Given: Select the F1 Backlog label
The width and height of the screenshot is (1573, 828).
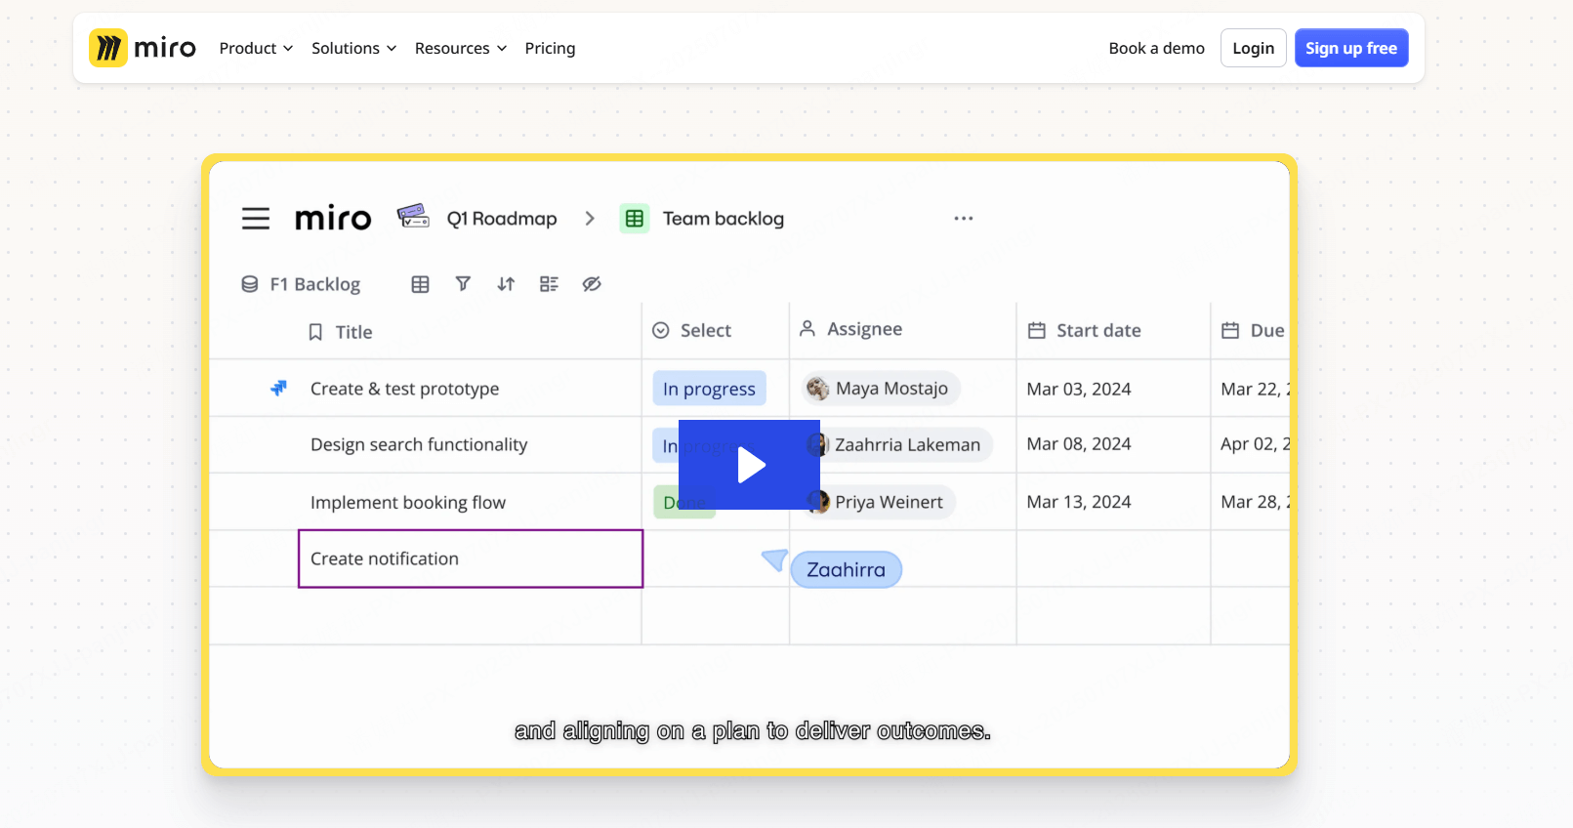Looking at the screenshot, I should pyautogui.click(x=315, y=284).
